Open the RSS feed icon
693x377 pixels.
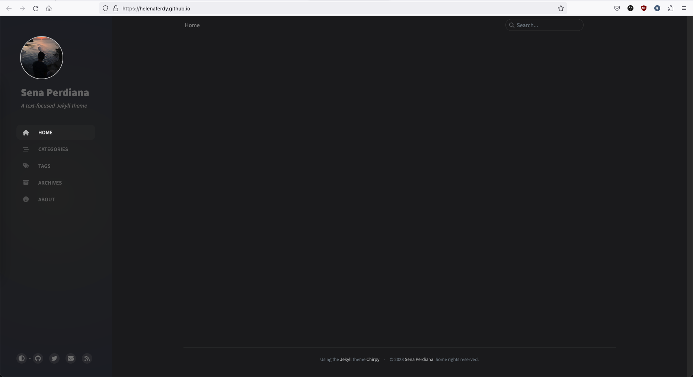click(87, 358)
